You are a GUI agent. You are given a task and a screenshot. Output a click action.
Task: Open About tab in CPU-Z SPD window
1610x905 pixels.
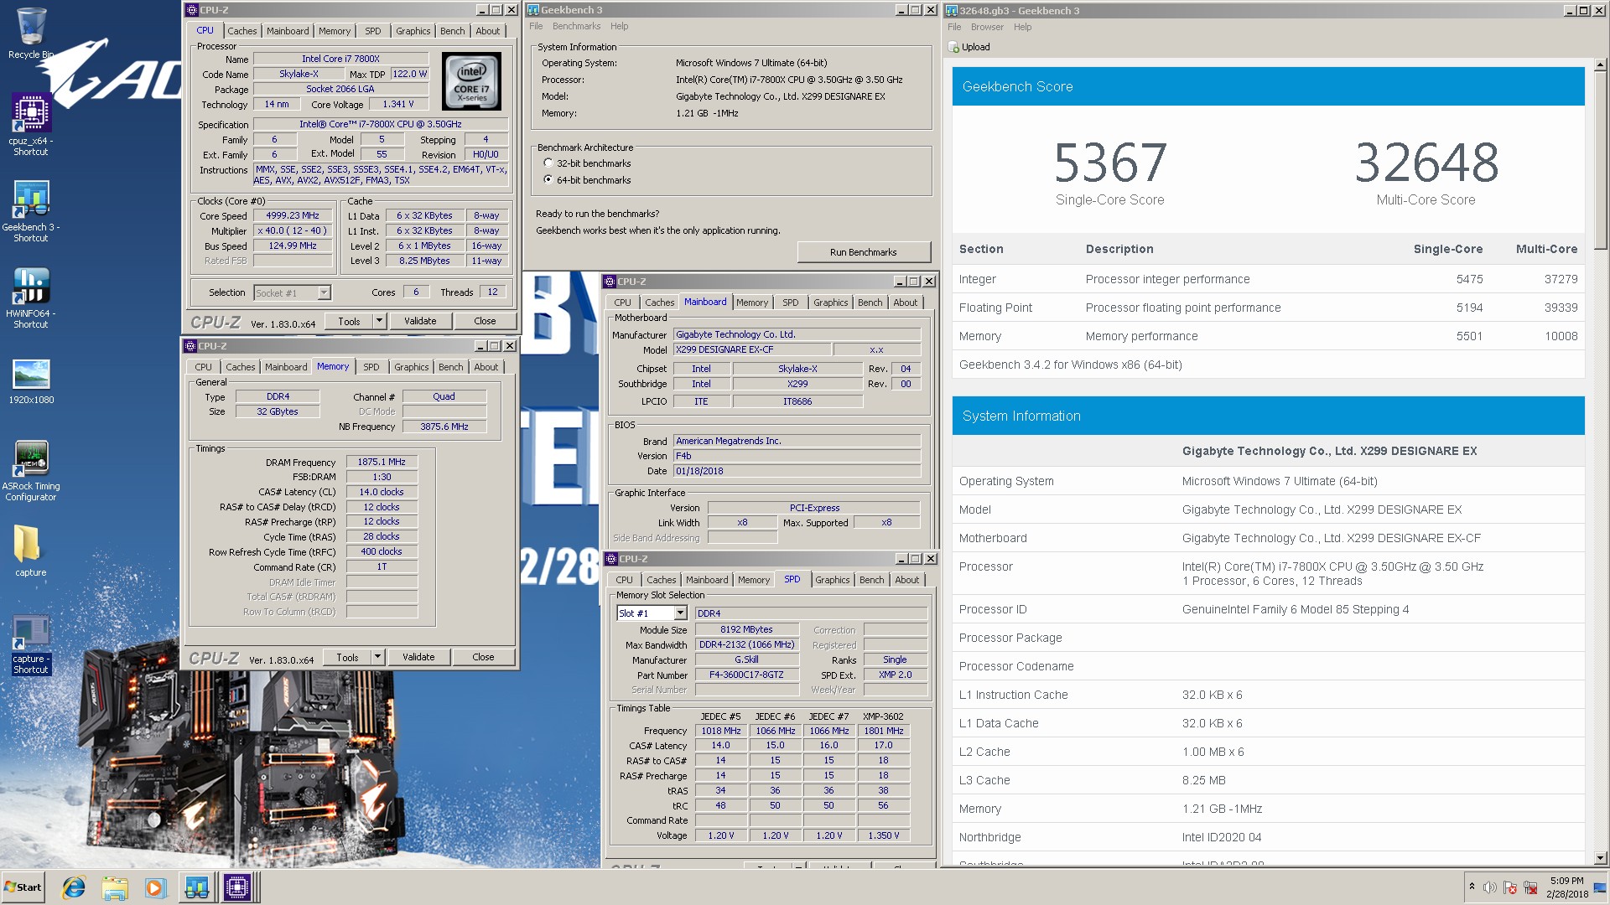tap(906, 580)
